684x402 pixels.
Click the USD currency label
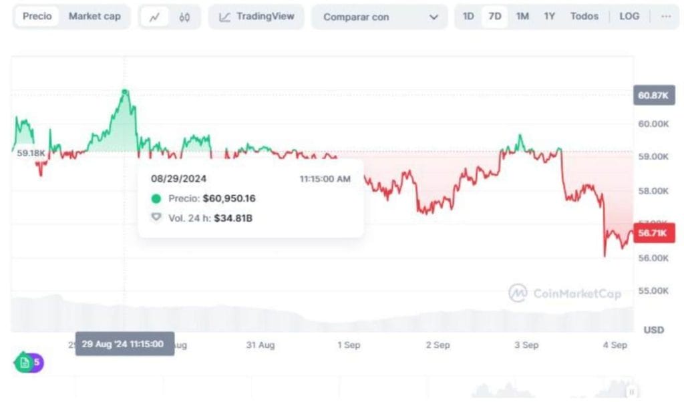[x=653, y=330]
